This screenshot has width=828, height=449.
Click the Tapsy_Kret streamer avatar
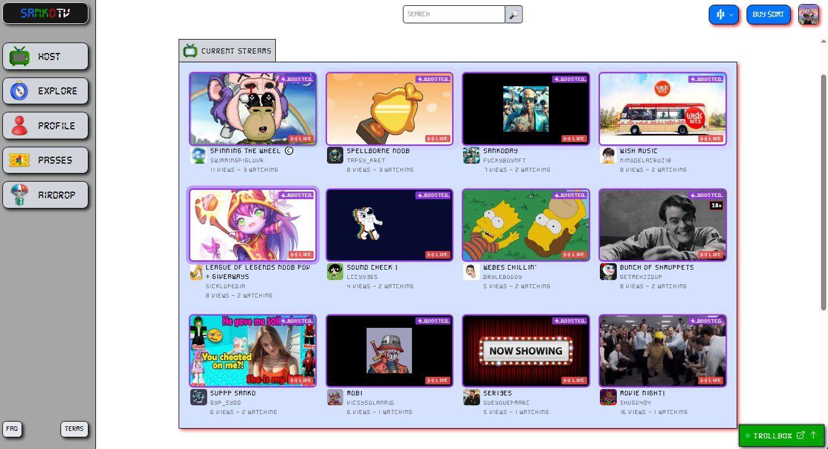point(335,155)
